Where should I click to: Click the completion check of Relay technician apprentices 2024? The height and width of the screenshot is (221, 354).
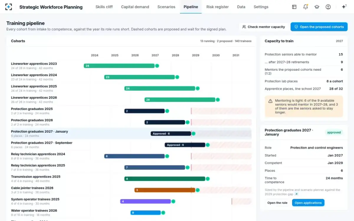[167, 156]
